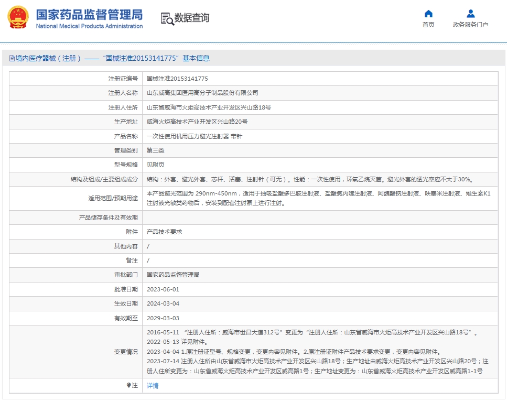Click the national emblem logo
Viewport: 507px width, 402px height.
(18, 17)
